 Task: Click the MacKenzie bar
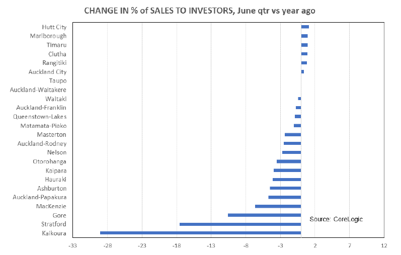(278, 206)
